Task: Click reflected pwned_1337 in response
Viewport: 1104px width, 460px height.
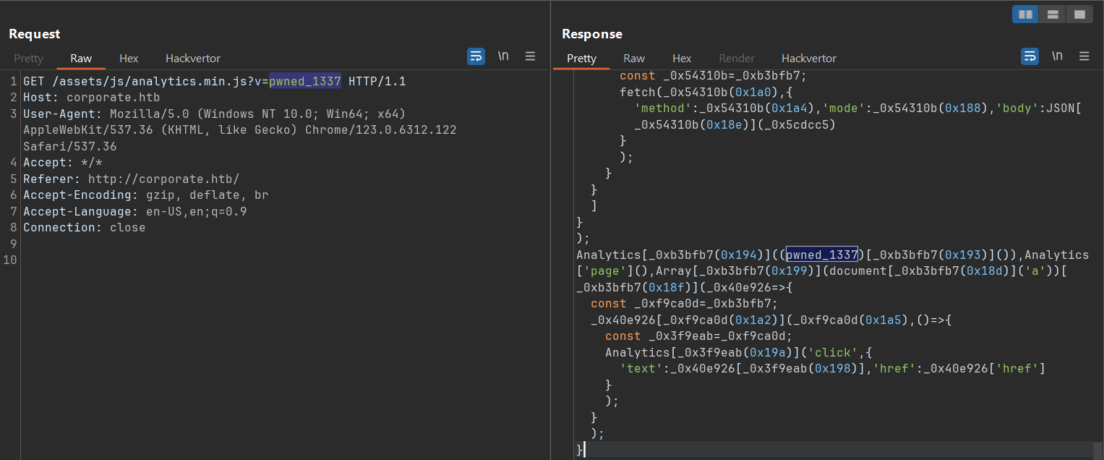Action: pyautogui.click(x=822, y=255)
